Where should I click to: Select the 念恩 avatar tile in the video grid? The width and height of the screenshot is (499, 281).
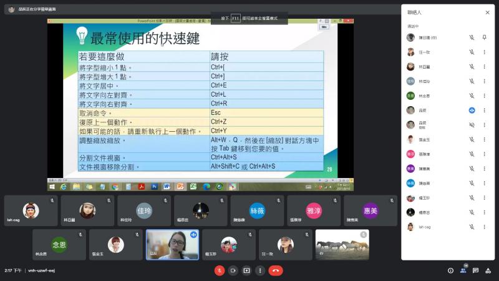click(x=59, y=245)
